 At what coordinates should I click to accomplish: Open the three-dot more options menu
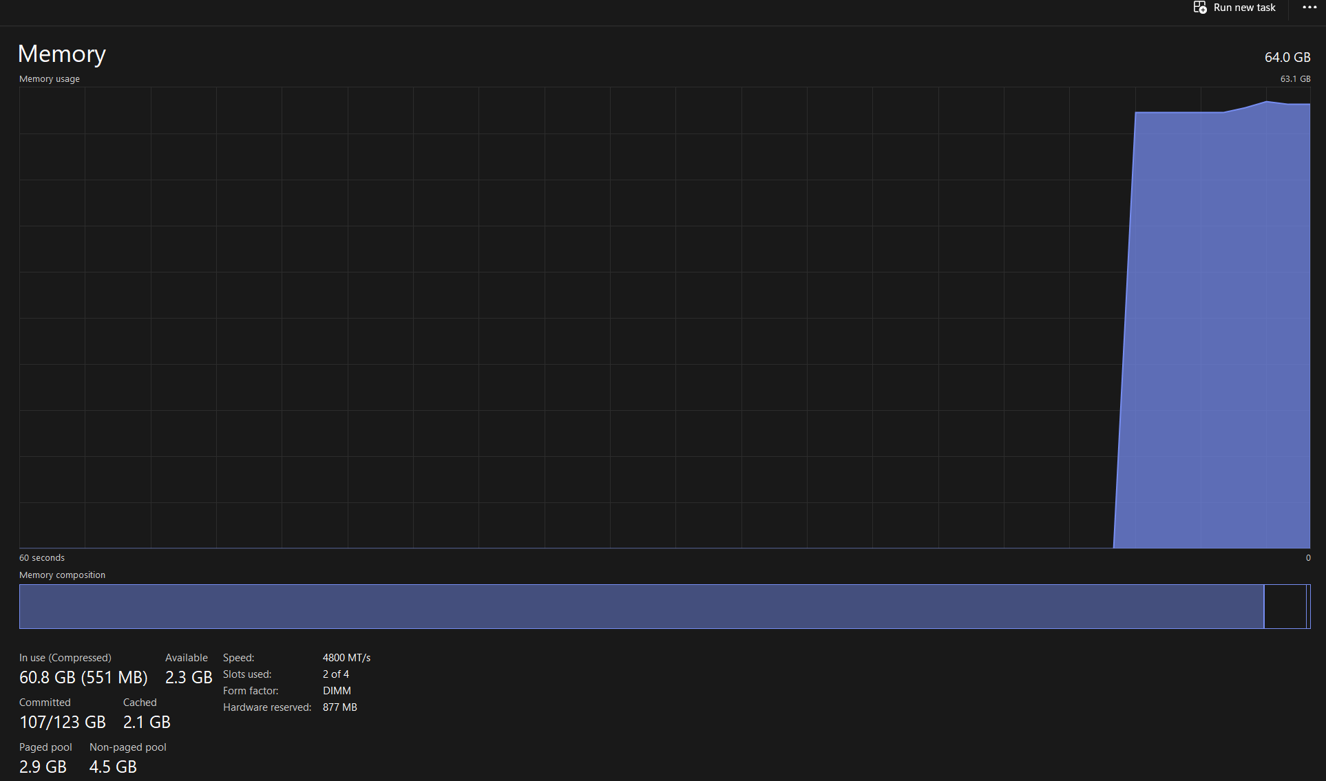[x=1309, y=8]
